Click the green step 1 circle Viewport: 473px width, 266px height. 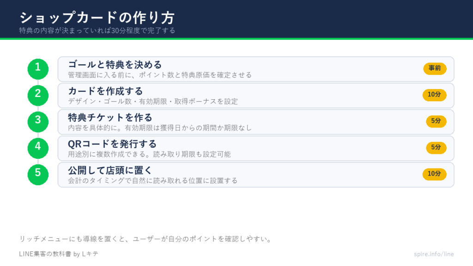38,69
